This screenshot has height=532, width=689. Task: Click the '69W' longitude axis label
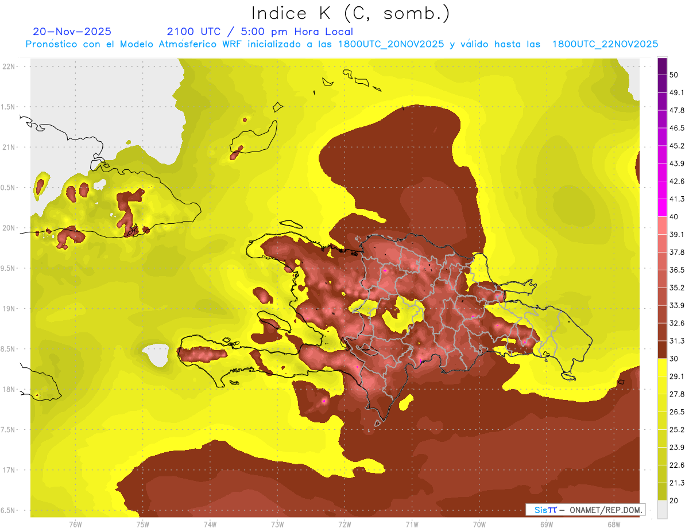[x=547, y=524]
